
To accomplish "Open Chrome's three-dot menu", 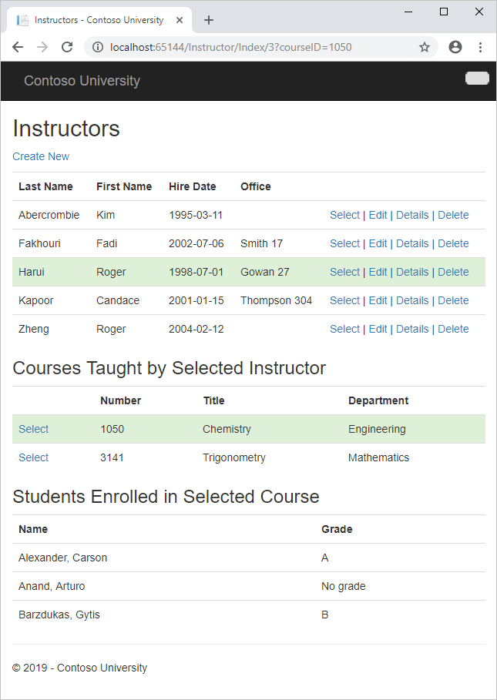I will coord(481,47).
